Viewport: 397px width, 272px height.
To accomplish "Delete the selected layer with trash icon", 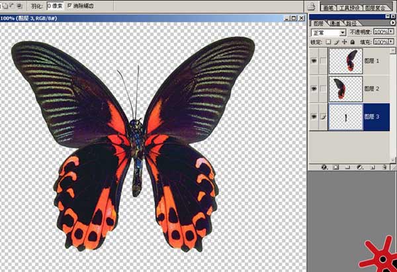I will pos(384,167).
